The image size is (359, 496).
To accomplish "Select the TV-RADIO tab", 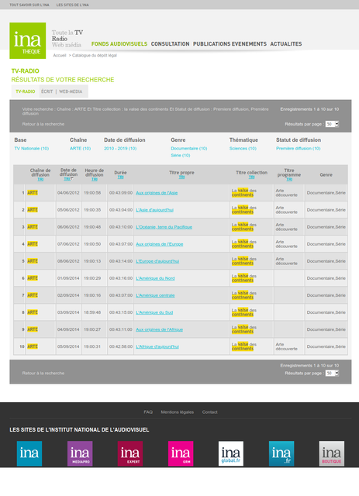I will click(26, 91).
